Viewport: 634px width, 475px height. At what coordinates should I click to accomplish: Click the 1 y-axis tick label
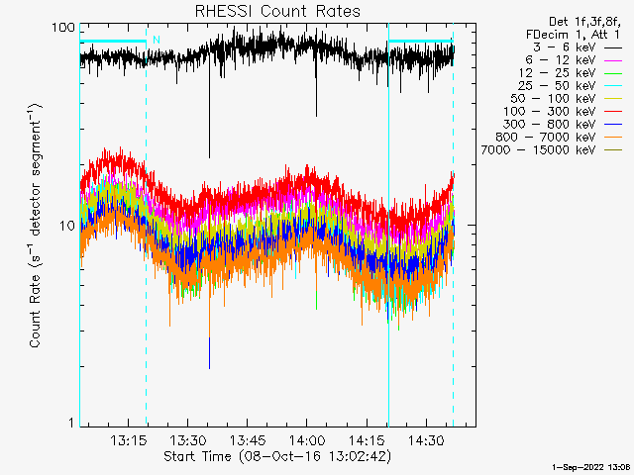[x=71, y=423]
